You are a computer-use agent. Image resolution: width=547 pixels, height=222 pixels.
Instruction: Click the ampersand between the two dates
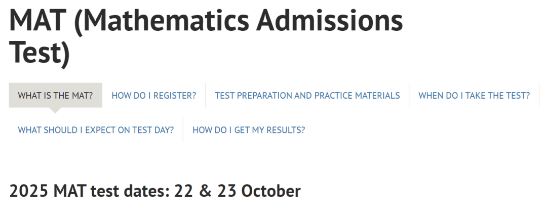point(206,191)
